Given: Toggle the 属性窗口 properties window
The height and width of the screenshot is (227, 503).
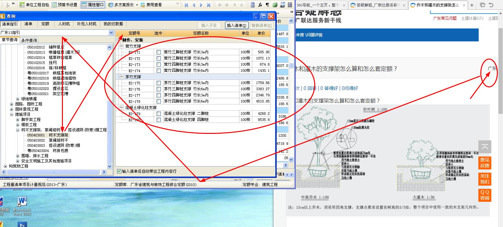Looking at the screenshot, I should click(92, 5).
